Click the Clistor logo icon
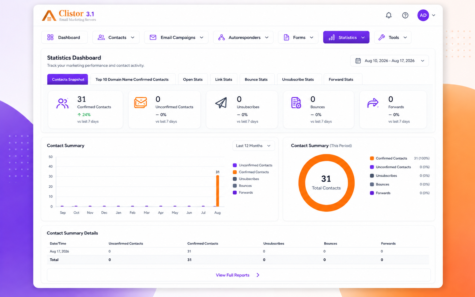 point(49,16)
